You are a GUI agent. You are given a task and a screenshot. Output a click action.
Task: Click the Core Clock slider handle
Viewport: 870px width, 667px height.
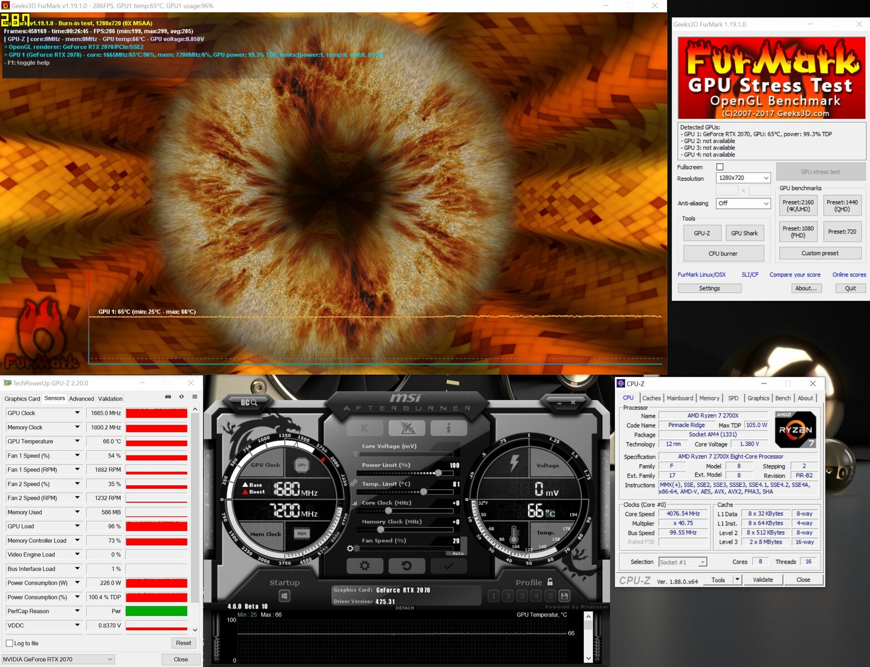coord(389,511)
